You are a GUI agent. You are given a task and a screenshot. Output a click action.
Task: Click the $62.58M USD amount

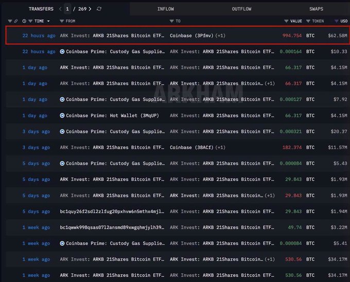(338, 36)
